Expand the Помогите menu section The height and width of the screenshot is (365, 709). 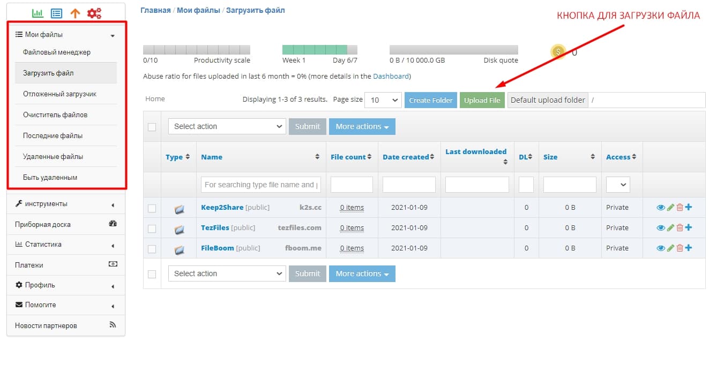click(66, 305)
